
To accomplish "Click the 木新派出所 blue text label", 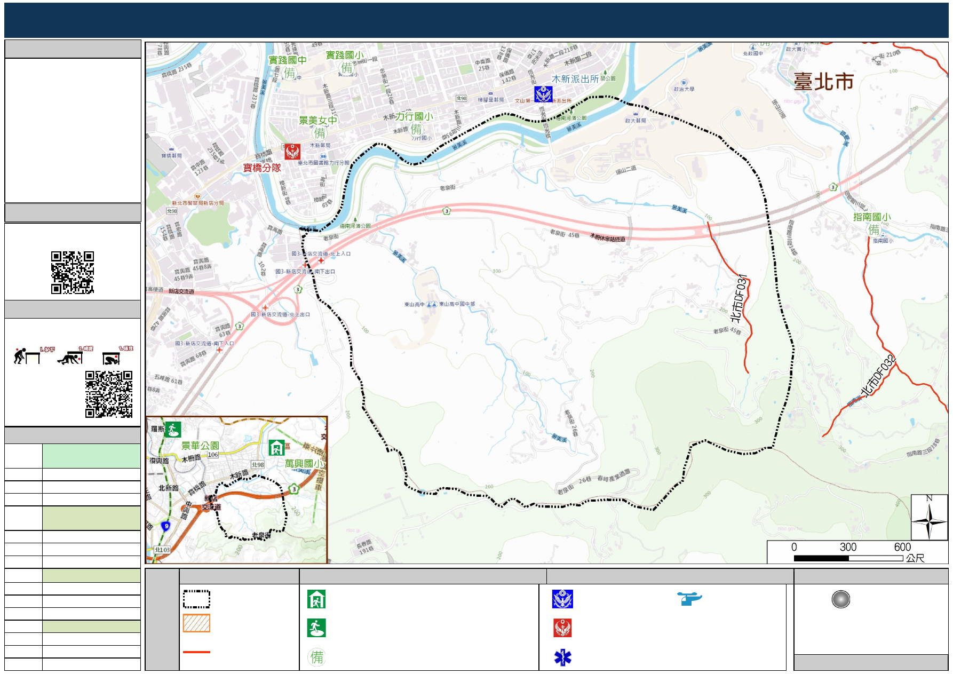I will coord(575,79).
